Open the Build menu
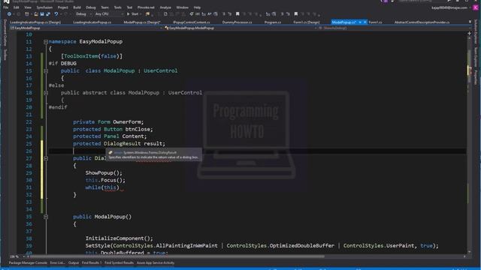Image resolution: width=481 pixels, height=270 pixels. 77,7
